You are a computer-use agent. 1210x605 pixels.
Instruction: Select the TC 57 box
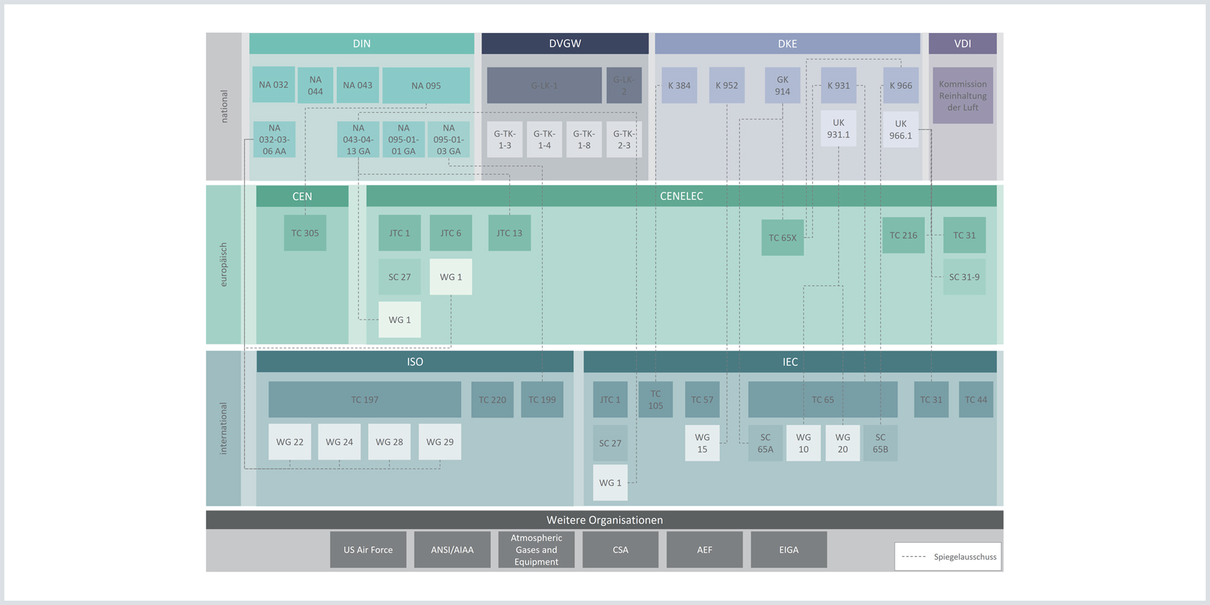tap(702, 399)
